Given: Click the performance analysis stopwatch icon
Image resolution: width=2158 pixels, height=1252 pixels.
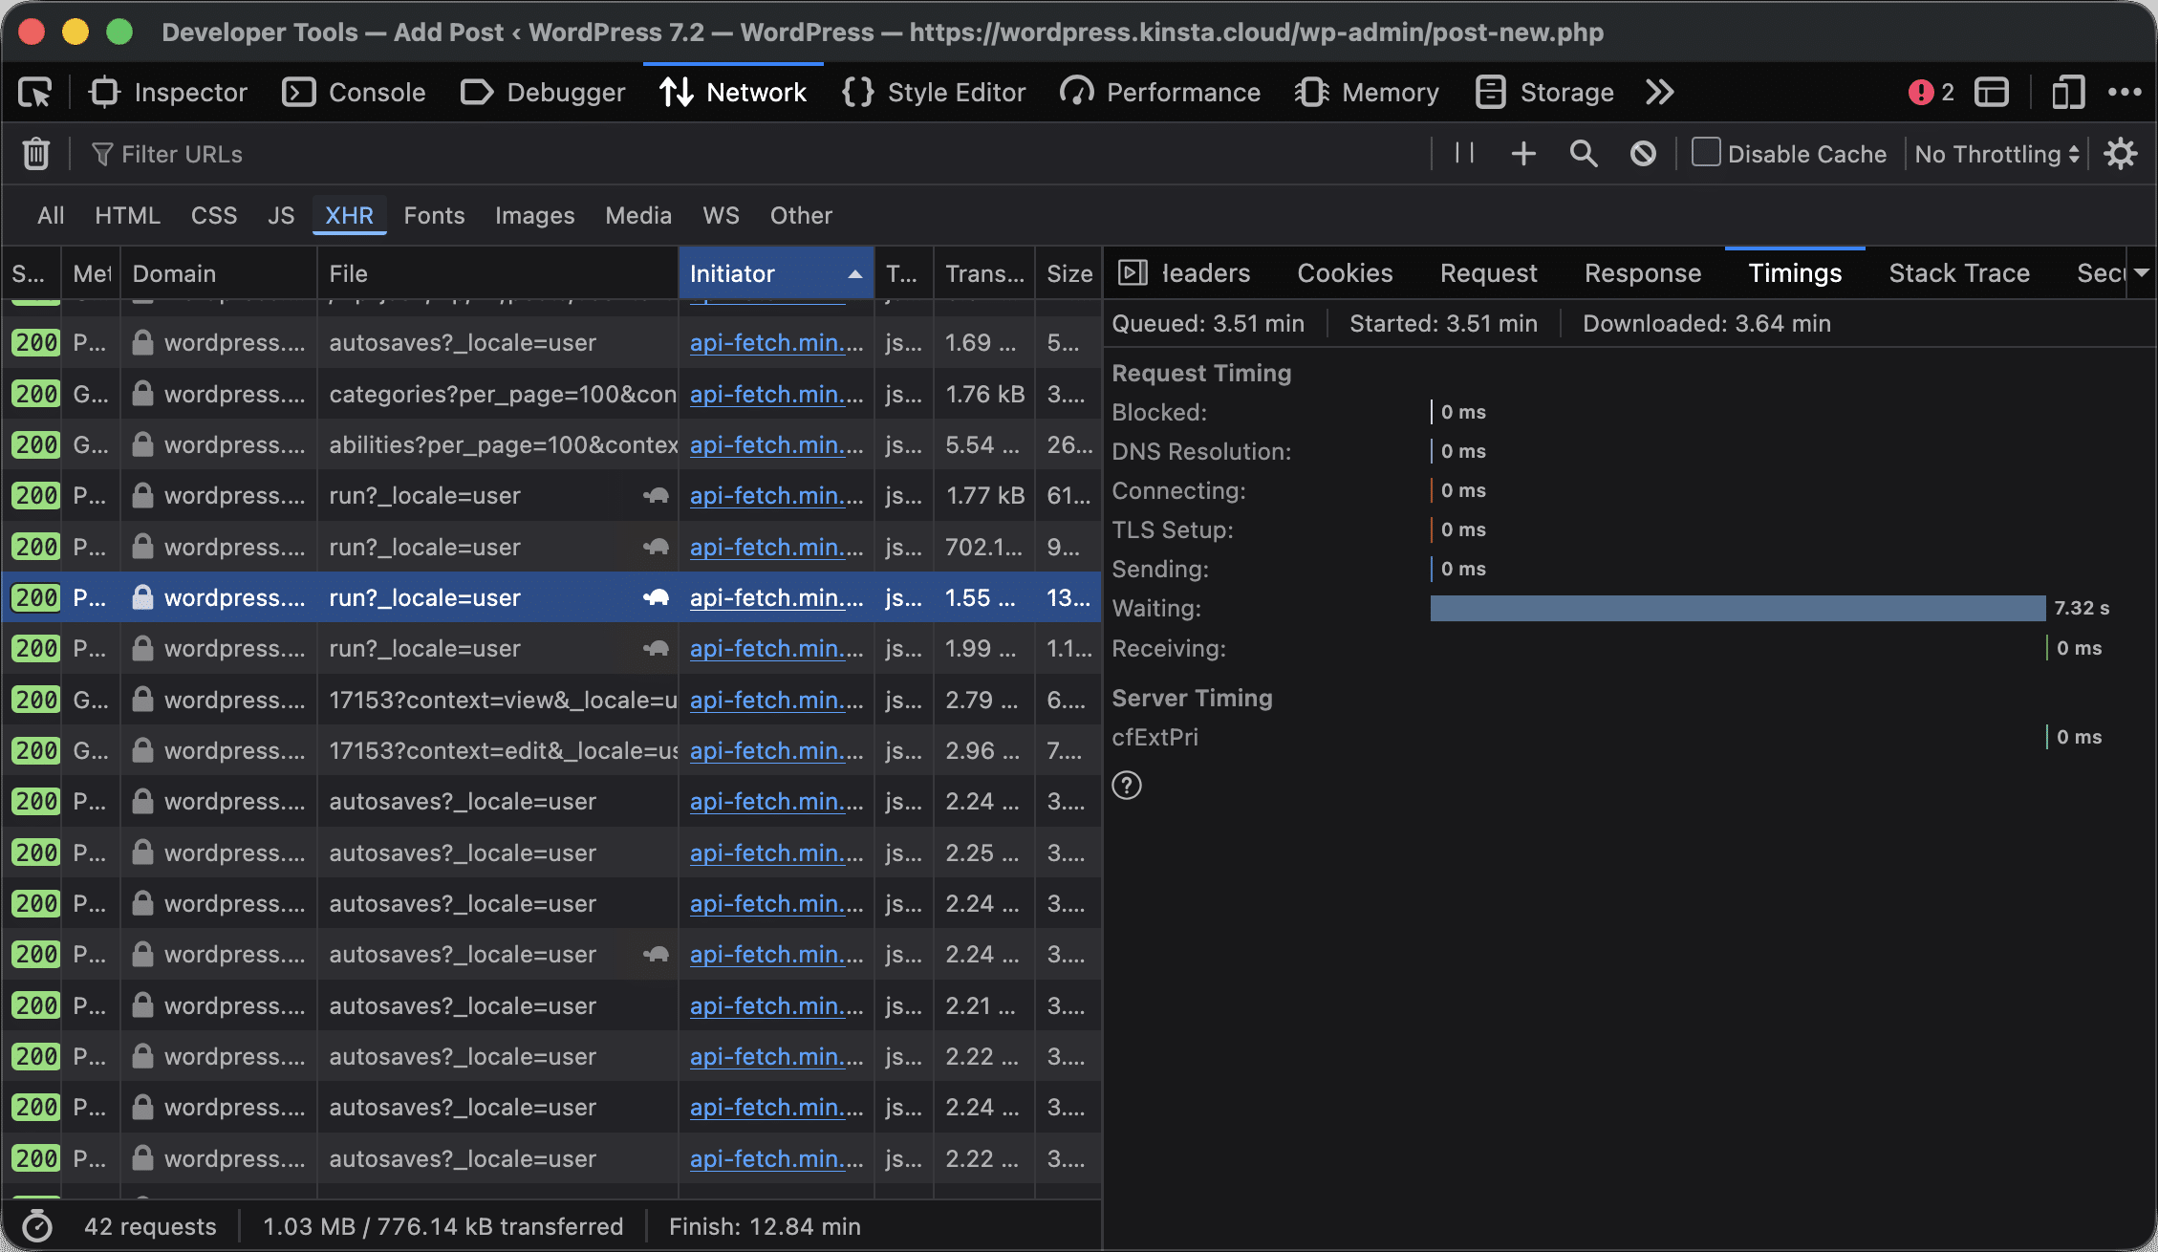Looking at the screenshot, I should [x=36, y=1226].
